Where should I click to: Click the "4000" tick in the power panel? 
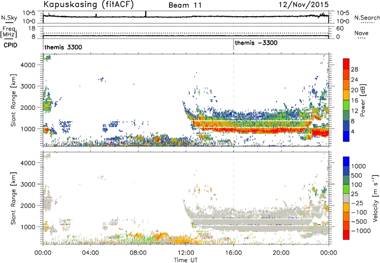click(x=28, y=65)
